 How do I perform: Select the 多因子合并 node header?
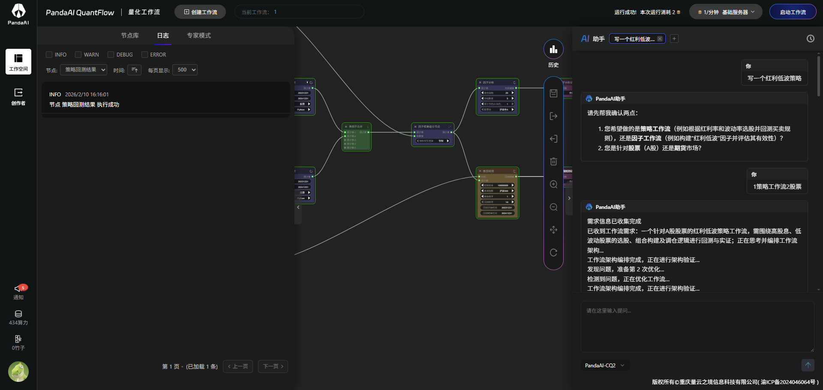pos(357,127)
